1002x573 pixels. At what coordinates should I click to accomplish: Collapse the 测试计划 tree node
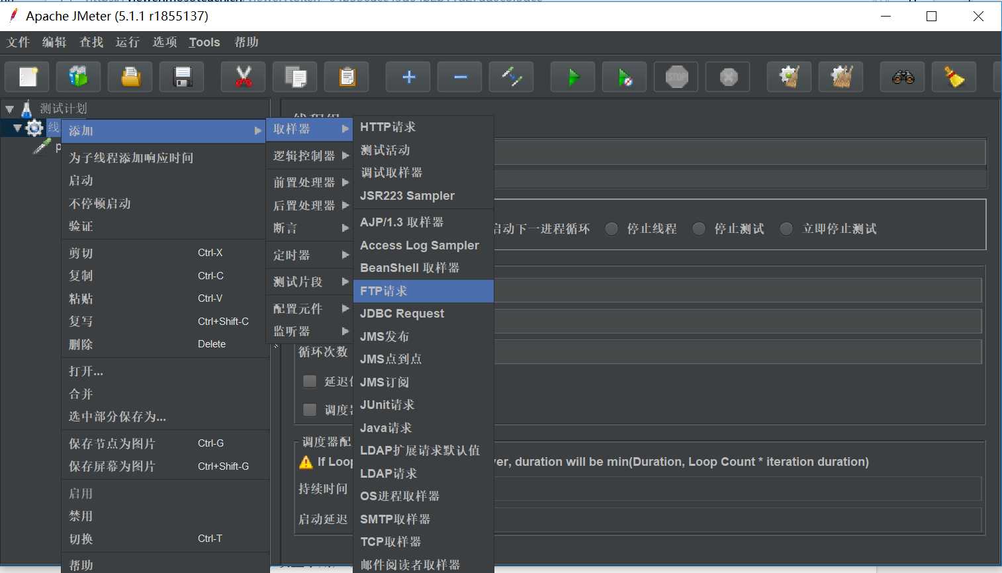[x=9, y=109]
